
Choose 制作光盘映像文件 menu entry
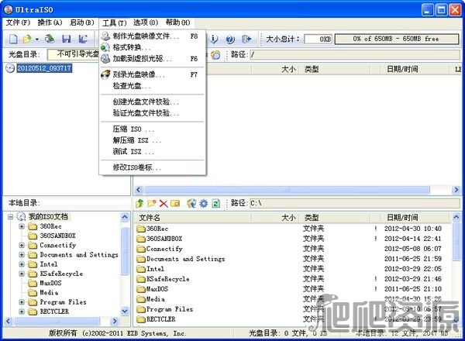pos(153,36)
